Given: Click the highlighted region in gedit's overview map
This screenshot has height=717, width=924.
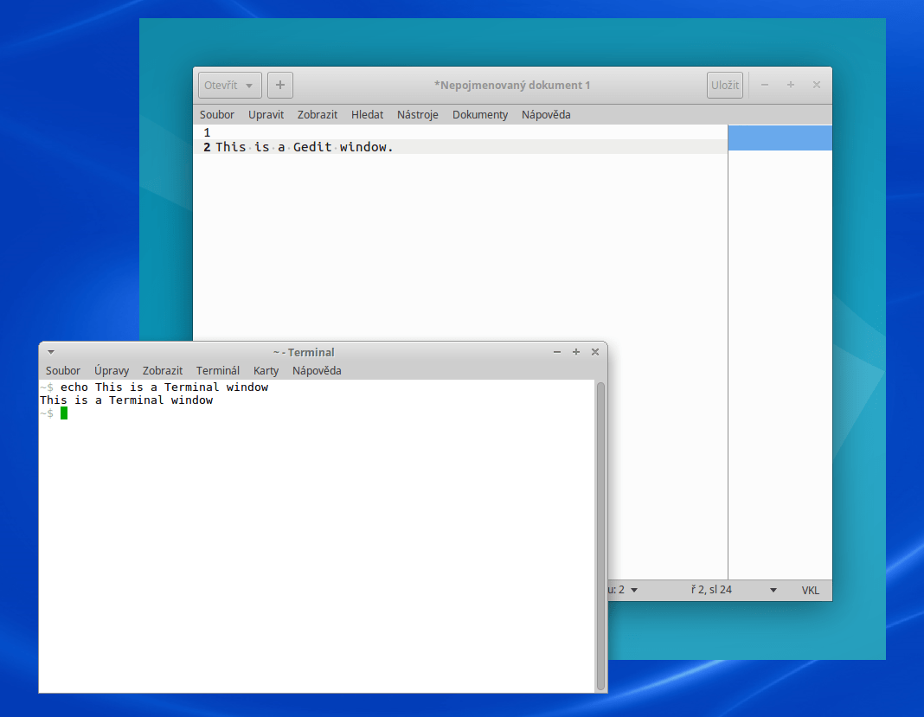Looking at the screenshot, I should coord(780,138).
